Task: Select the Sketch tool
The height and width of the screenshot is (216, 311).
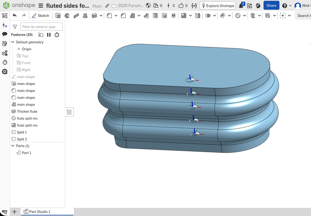Action: pyautogui.click(x=40, y=16)
